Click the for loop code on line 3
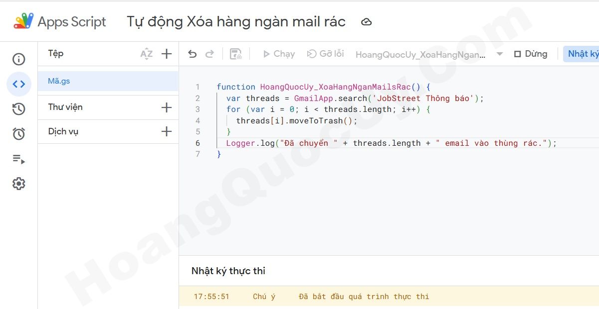 (x=328, y=109)
